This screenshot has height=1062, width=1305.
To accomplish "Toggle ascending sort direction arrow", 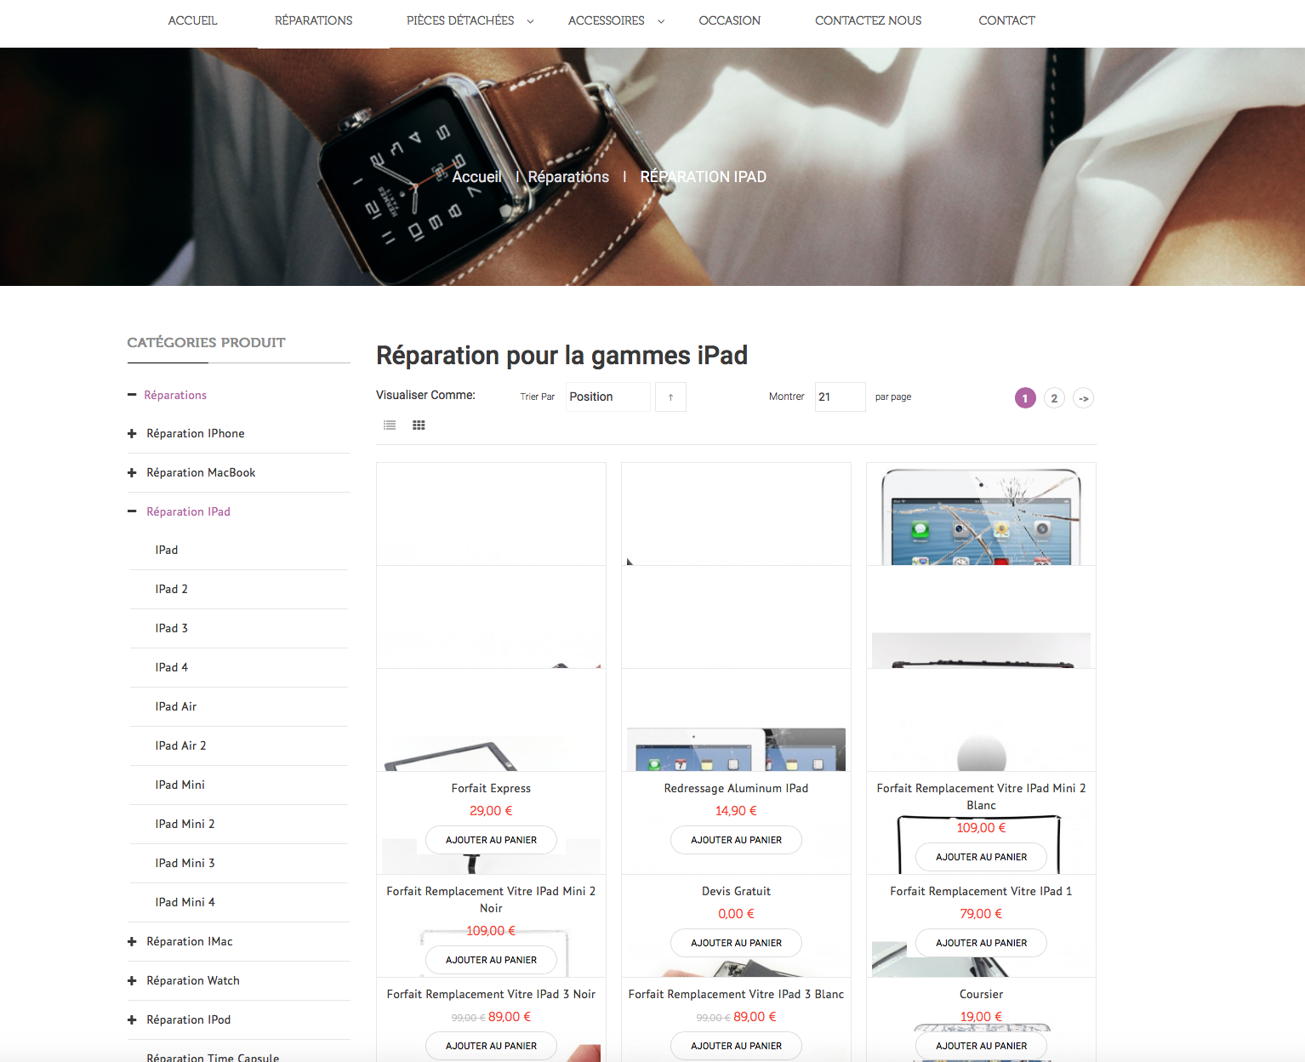I will tap(670, 397).
